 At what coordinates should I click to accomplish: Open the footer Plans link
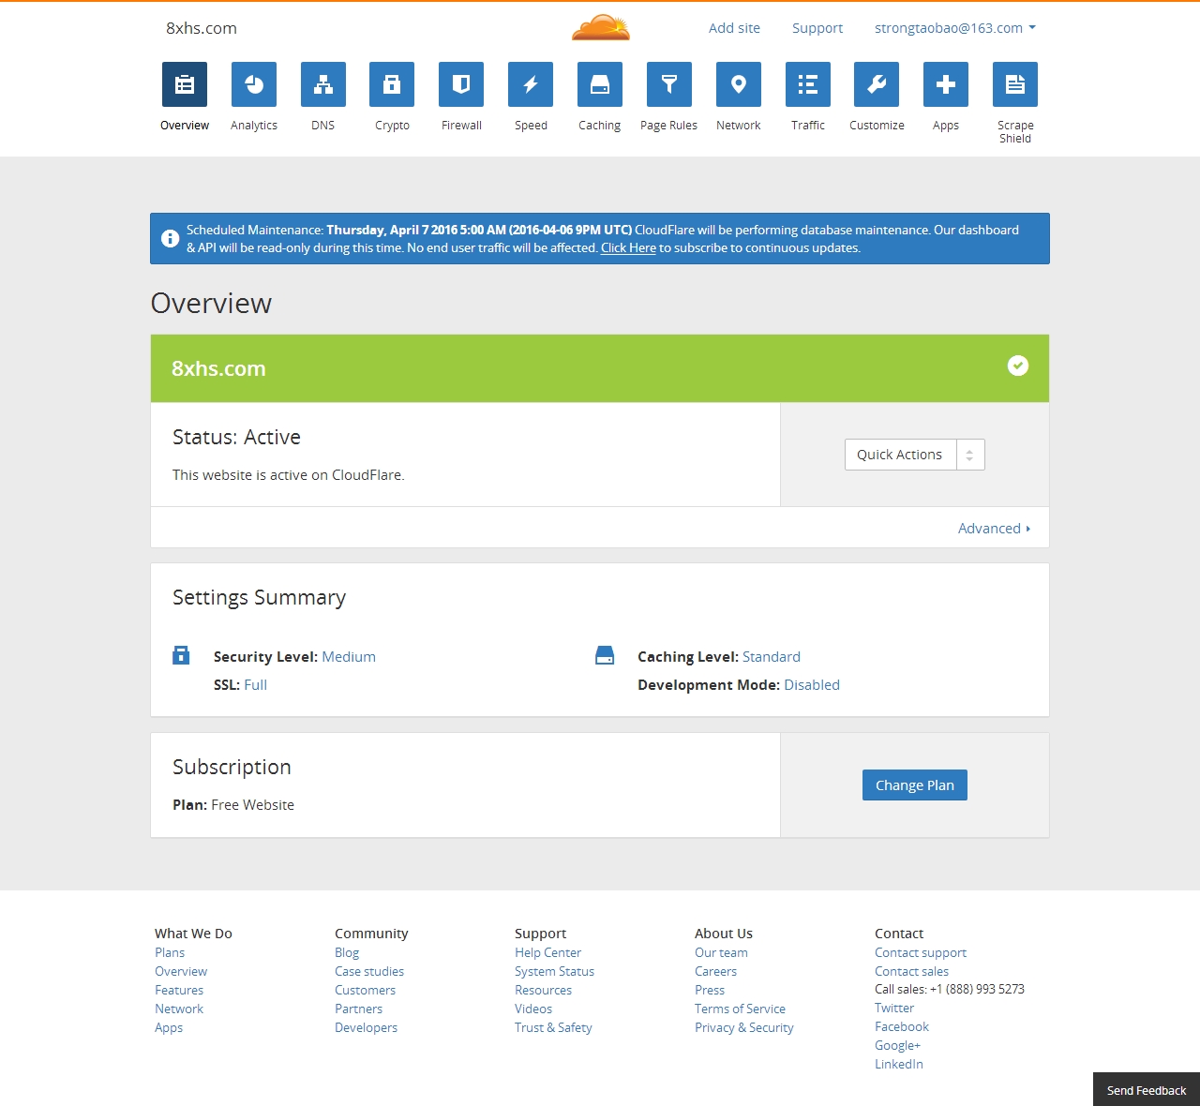tap(170, 952)
